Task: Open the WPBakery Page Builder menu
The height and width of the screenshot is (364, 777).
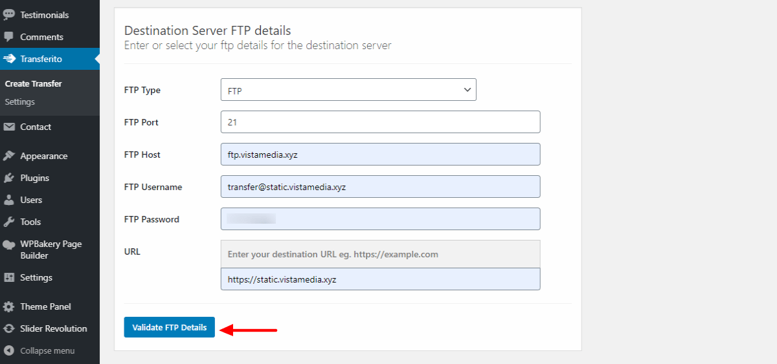Action: 50,250
